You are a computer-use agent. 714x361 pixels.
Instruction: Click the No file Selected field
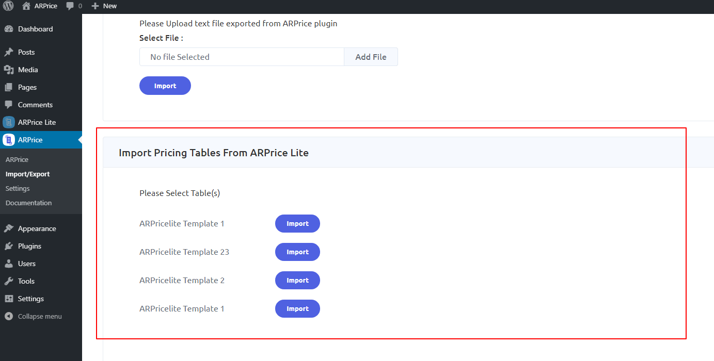pyautogui.click(x=242, y=57)
